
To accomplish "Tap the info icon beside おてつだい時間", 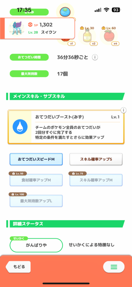I will (x=95, y=57).
